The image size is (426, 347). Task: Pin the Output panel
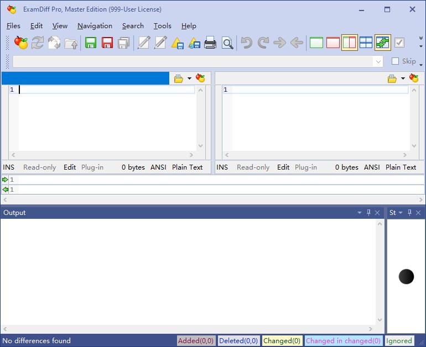coord(368,212)
